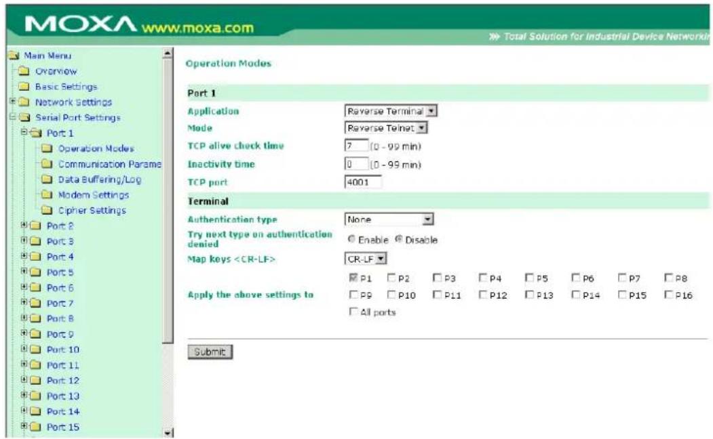
Task: Click the Port 11 folder icon
Action: click(35, 365)
